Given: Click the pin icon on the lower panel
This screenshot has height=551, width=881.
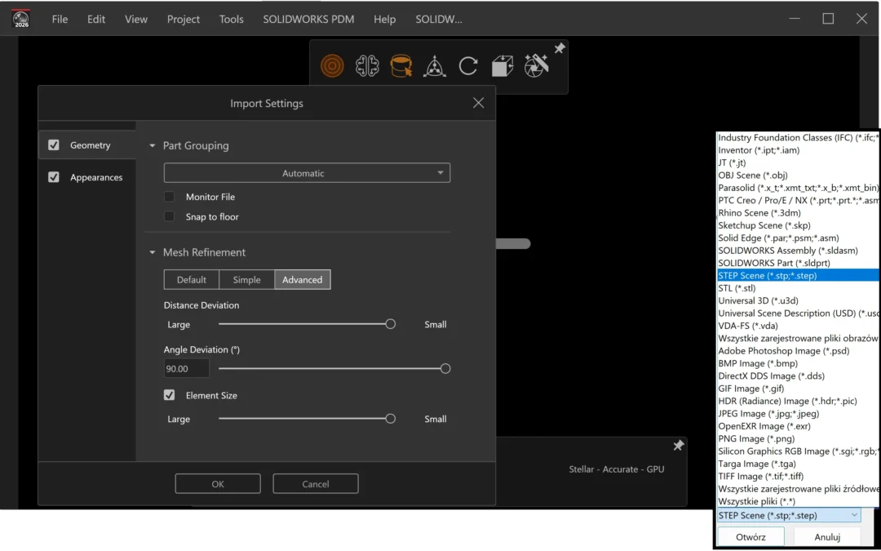Looking at the screenshot, I should [678, 446].
